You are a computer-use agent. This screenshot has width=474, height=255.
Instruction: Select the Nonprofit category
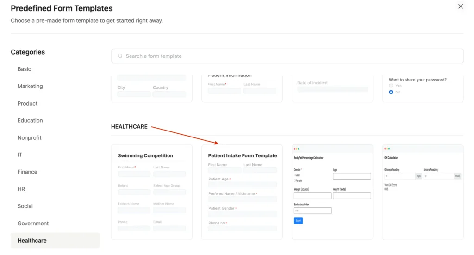click(30, 137)
